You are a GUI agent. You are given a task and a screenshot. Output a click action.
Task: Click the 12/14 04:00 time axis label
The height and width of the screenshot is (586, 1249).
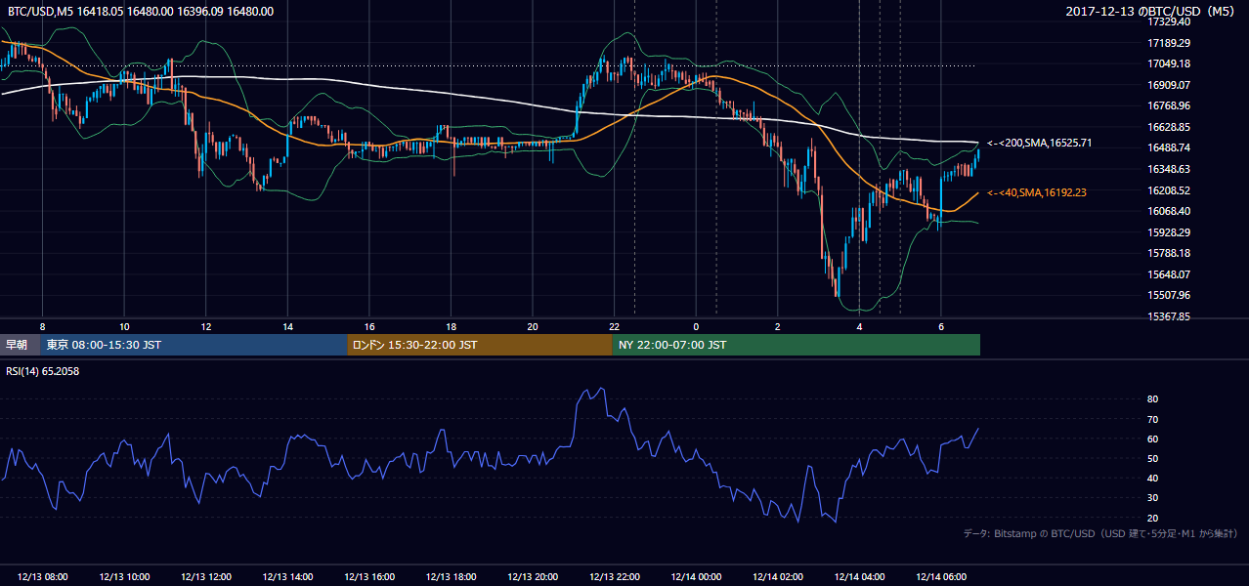coord(859,576)
